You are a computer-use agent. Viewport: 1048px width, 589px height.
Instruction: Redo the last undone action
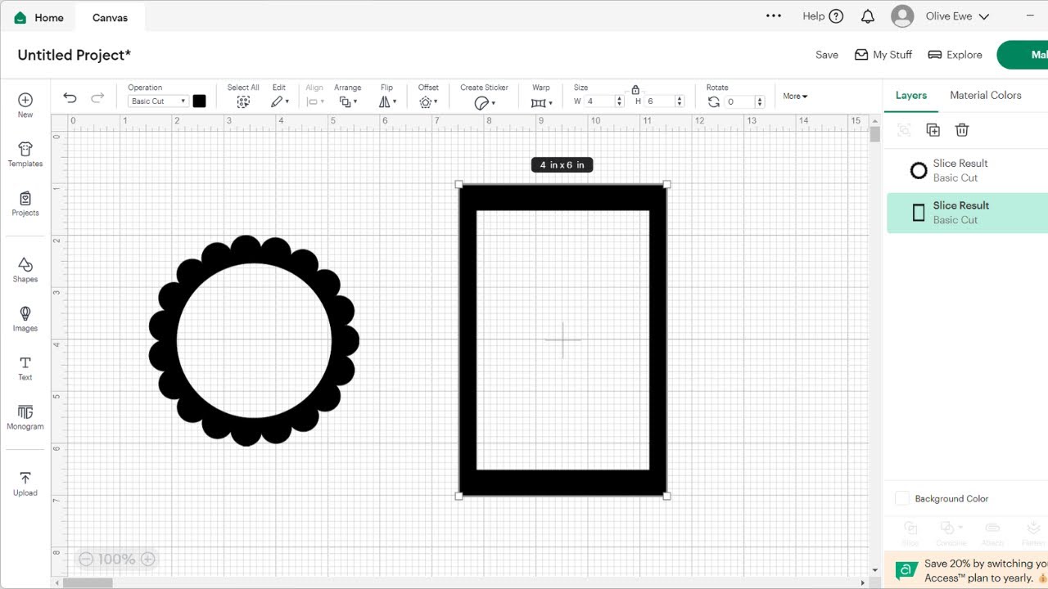click(x=97, y=98)
